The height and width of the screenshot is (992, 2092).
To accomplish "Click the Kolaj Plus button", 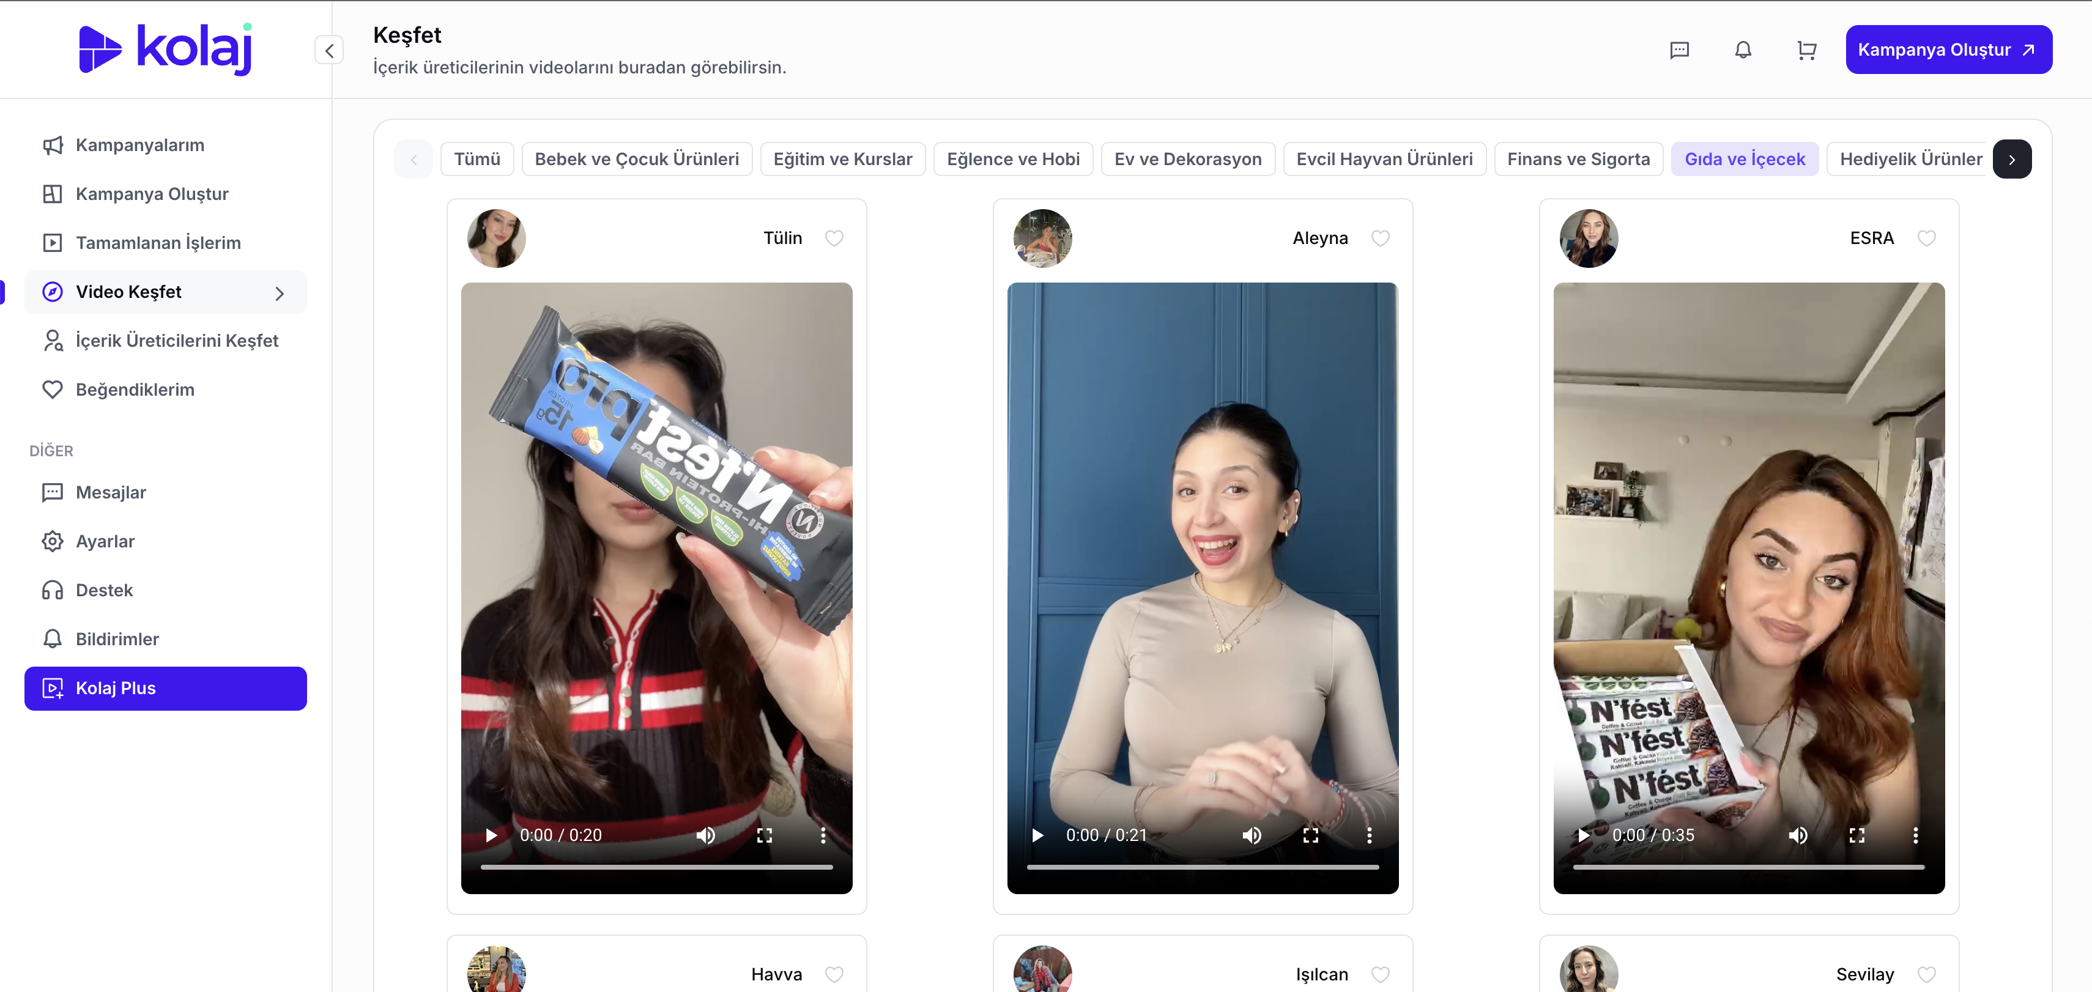I will 166,689.
